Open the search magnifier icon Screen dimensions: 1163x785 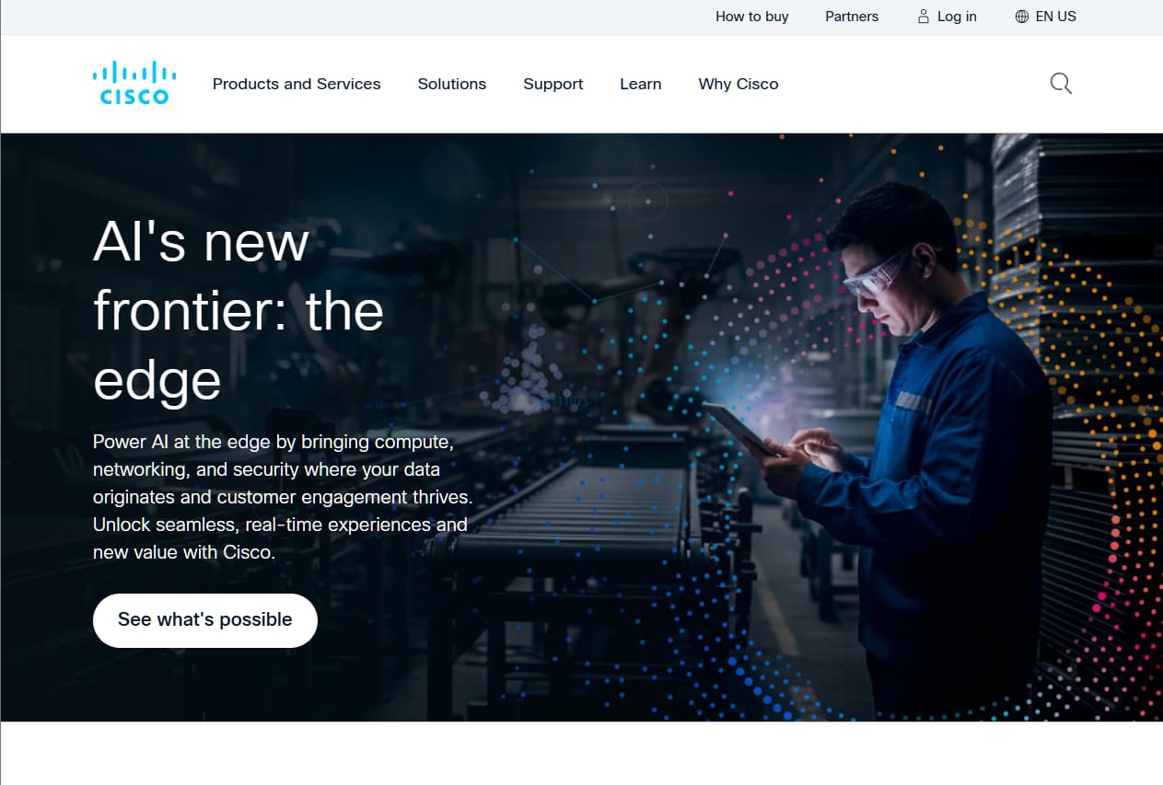pos(1061,84)
